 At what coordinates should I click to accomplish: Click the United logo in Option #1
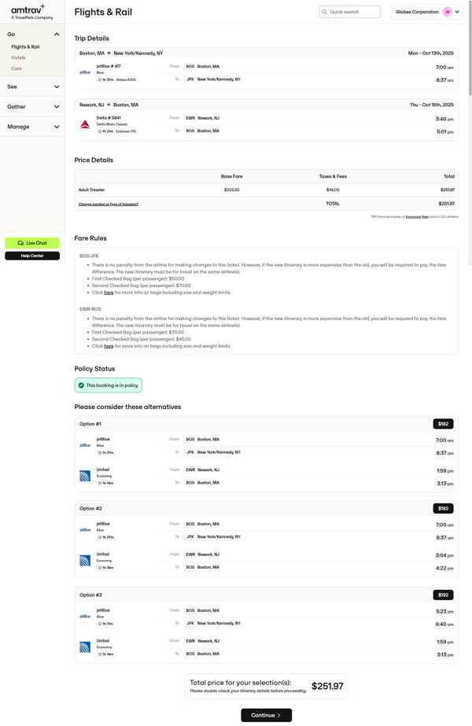(x=85, y=476)
